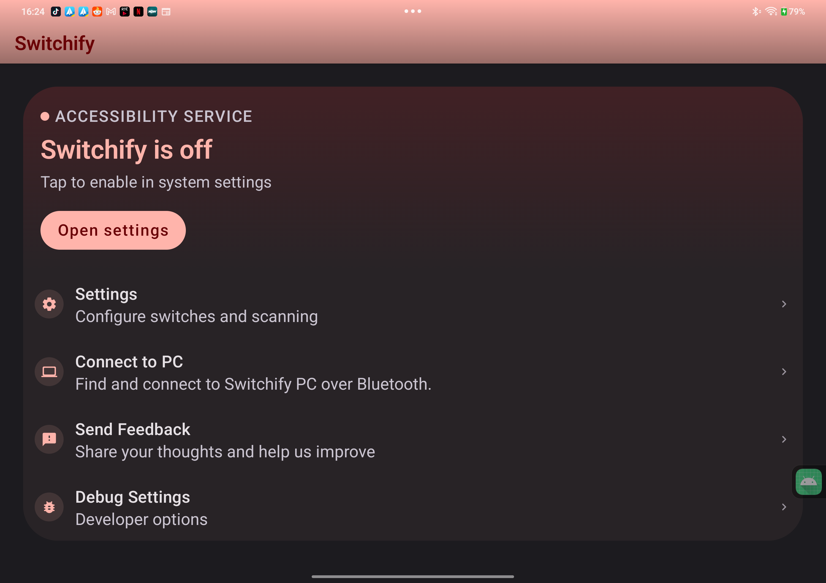Tap 'Configure switches and scanning' subtitle
Screen dimensions: 826x583
(196, 317)
